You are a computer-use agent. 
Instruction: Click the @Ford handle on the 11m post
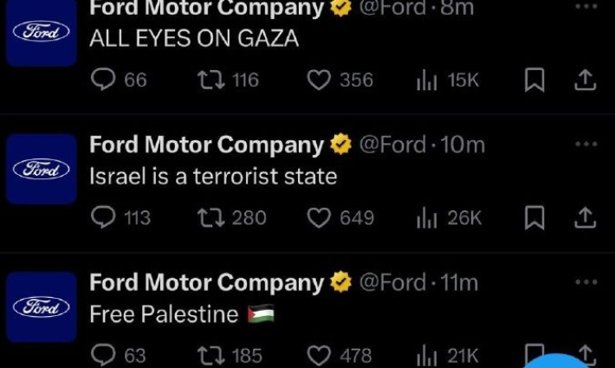coord(392,282)
